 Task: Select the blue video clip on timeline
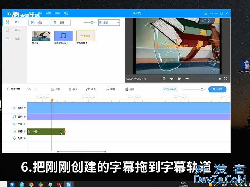point(129,108)
